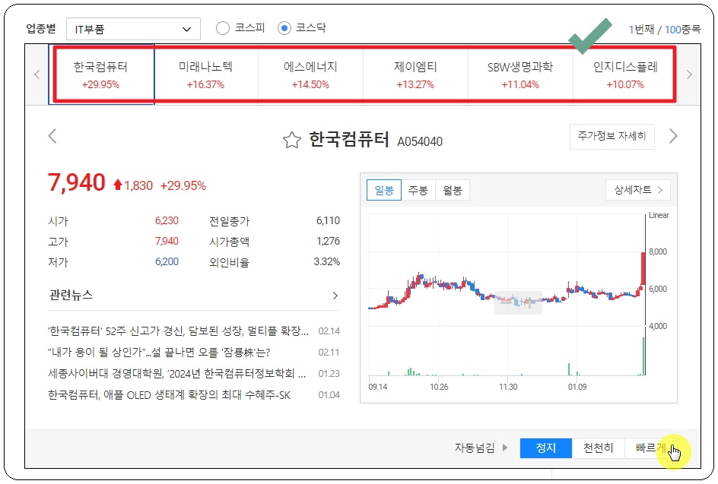Go to next stock with right arrow beside 주가정보 자세히
Screen dimensions: 718x484
tap(672, 136)
